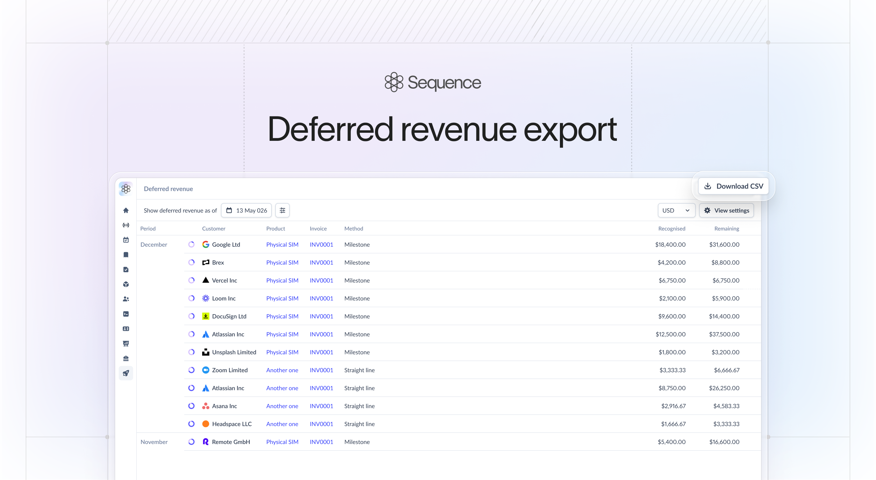Screen dimensions: 876x480
Task: Open the checkmark box sidebar icon
Action: pyautogui.click(x=126, y=270)
